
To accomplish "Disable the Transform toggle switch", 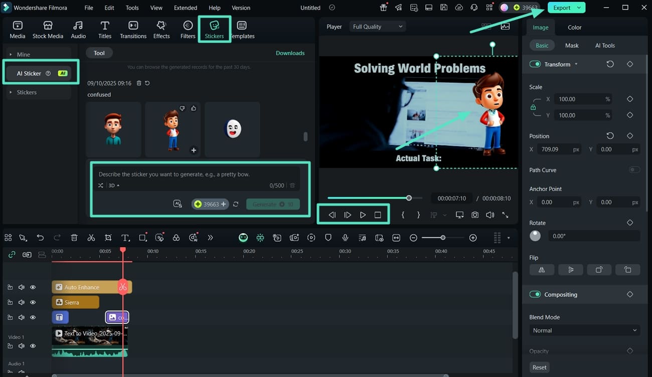I will [535, 64].
